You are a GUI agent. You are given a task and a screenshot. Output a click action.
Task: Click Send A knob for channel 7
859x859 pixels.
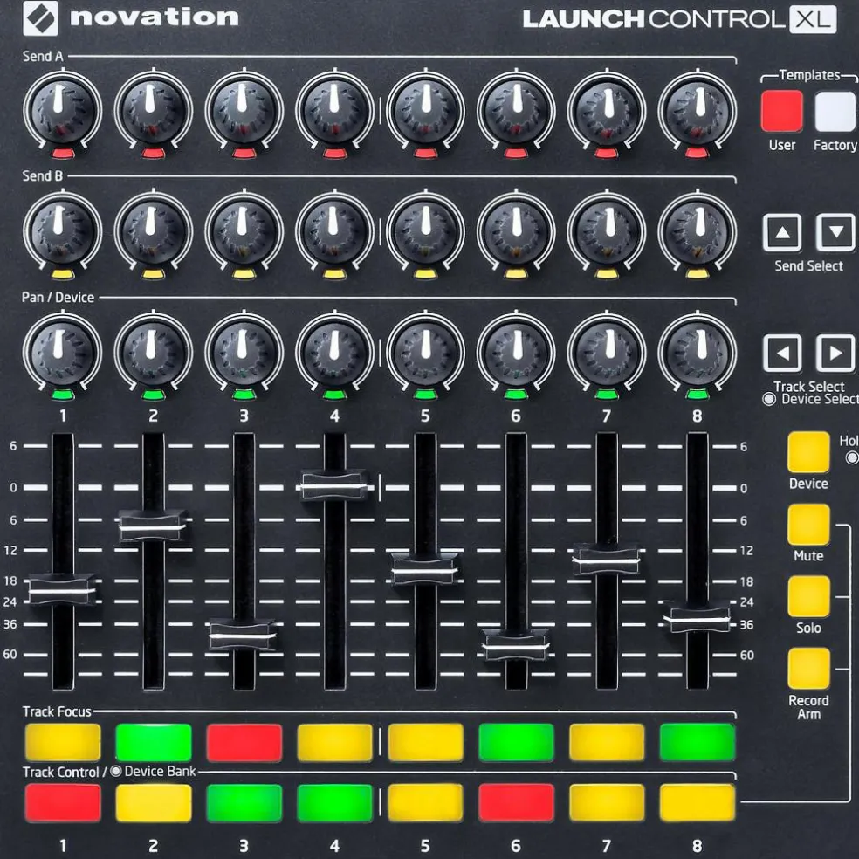click(x=607, y=111)
